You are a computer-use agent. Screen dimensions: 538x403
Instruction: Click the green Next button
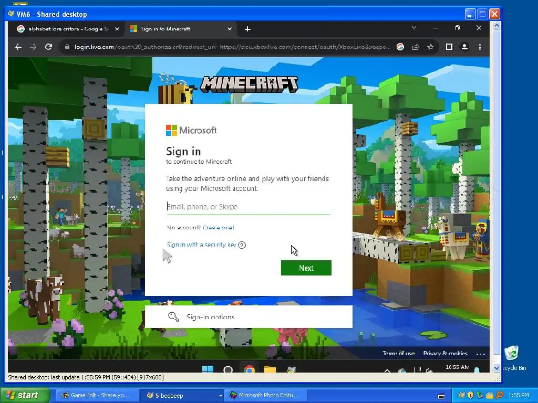click(x=306, y=268)
